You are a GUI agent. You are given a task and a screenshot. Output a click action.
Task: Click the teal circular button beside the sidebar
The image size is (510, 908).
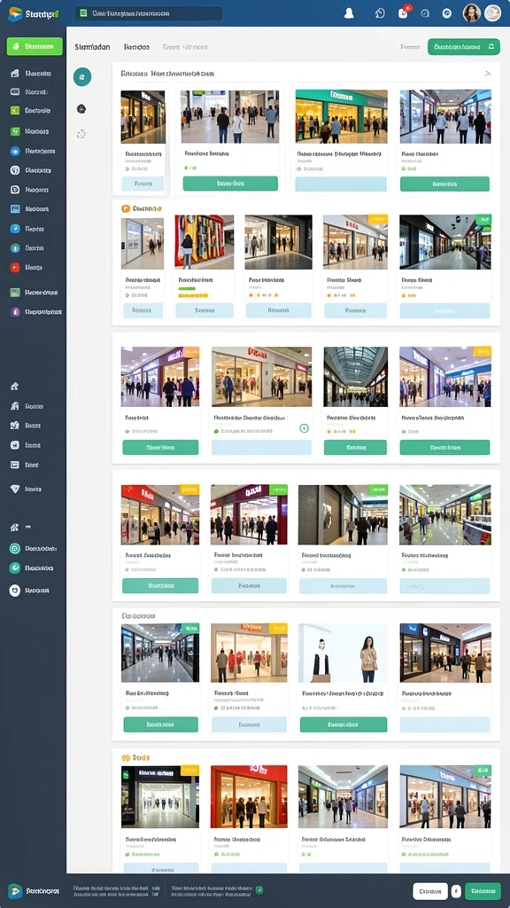tap(82, 76)
